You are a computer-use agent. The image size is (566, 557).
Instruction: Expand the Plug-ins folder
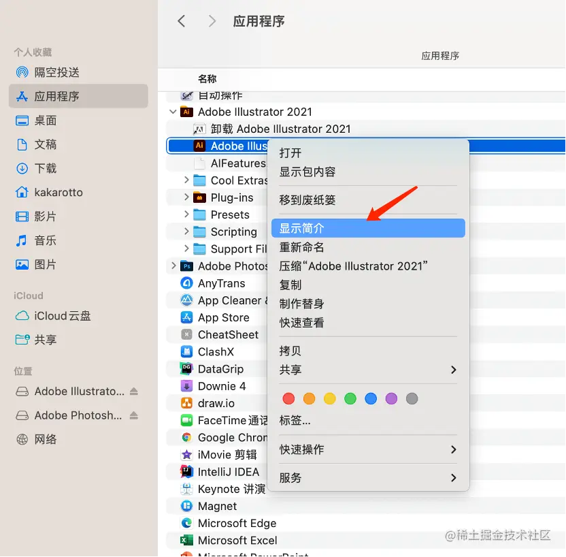point(186,197)
